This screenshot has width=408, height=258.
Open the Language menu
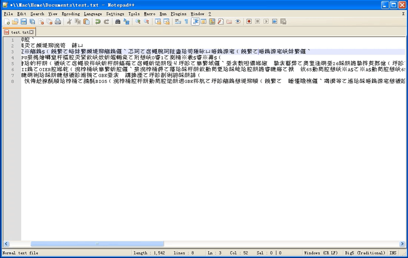tap(93, 14)
